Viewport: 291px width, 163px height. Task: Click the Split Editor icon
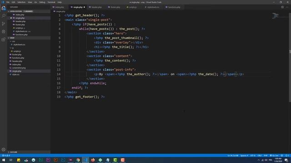click(x=282, y=7)
